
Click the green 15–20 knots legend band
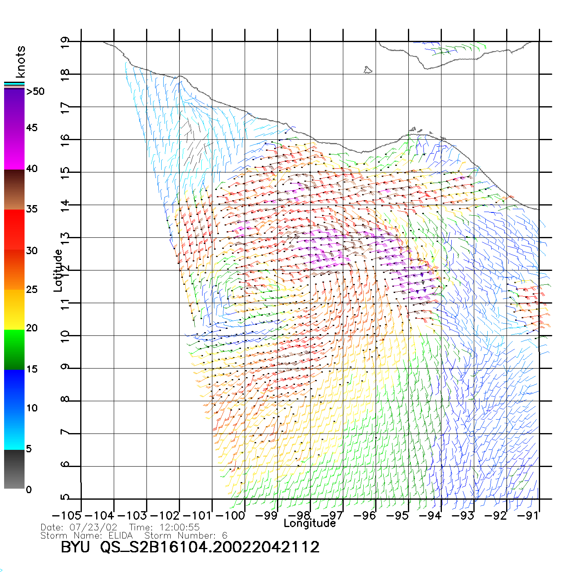tap(14, 349)
